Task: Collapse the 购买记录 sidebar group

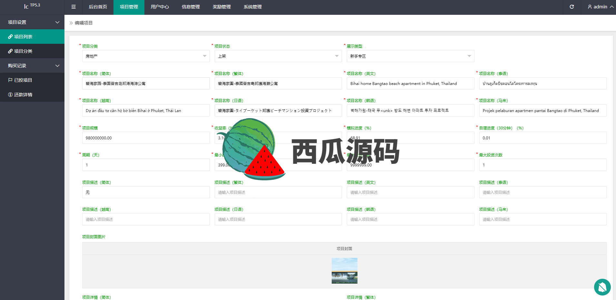Action: tap(32, 66)
